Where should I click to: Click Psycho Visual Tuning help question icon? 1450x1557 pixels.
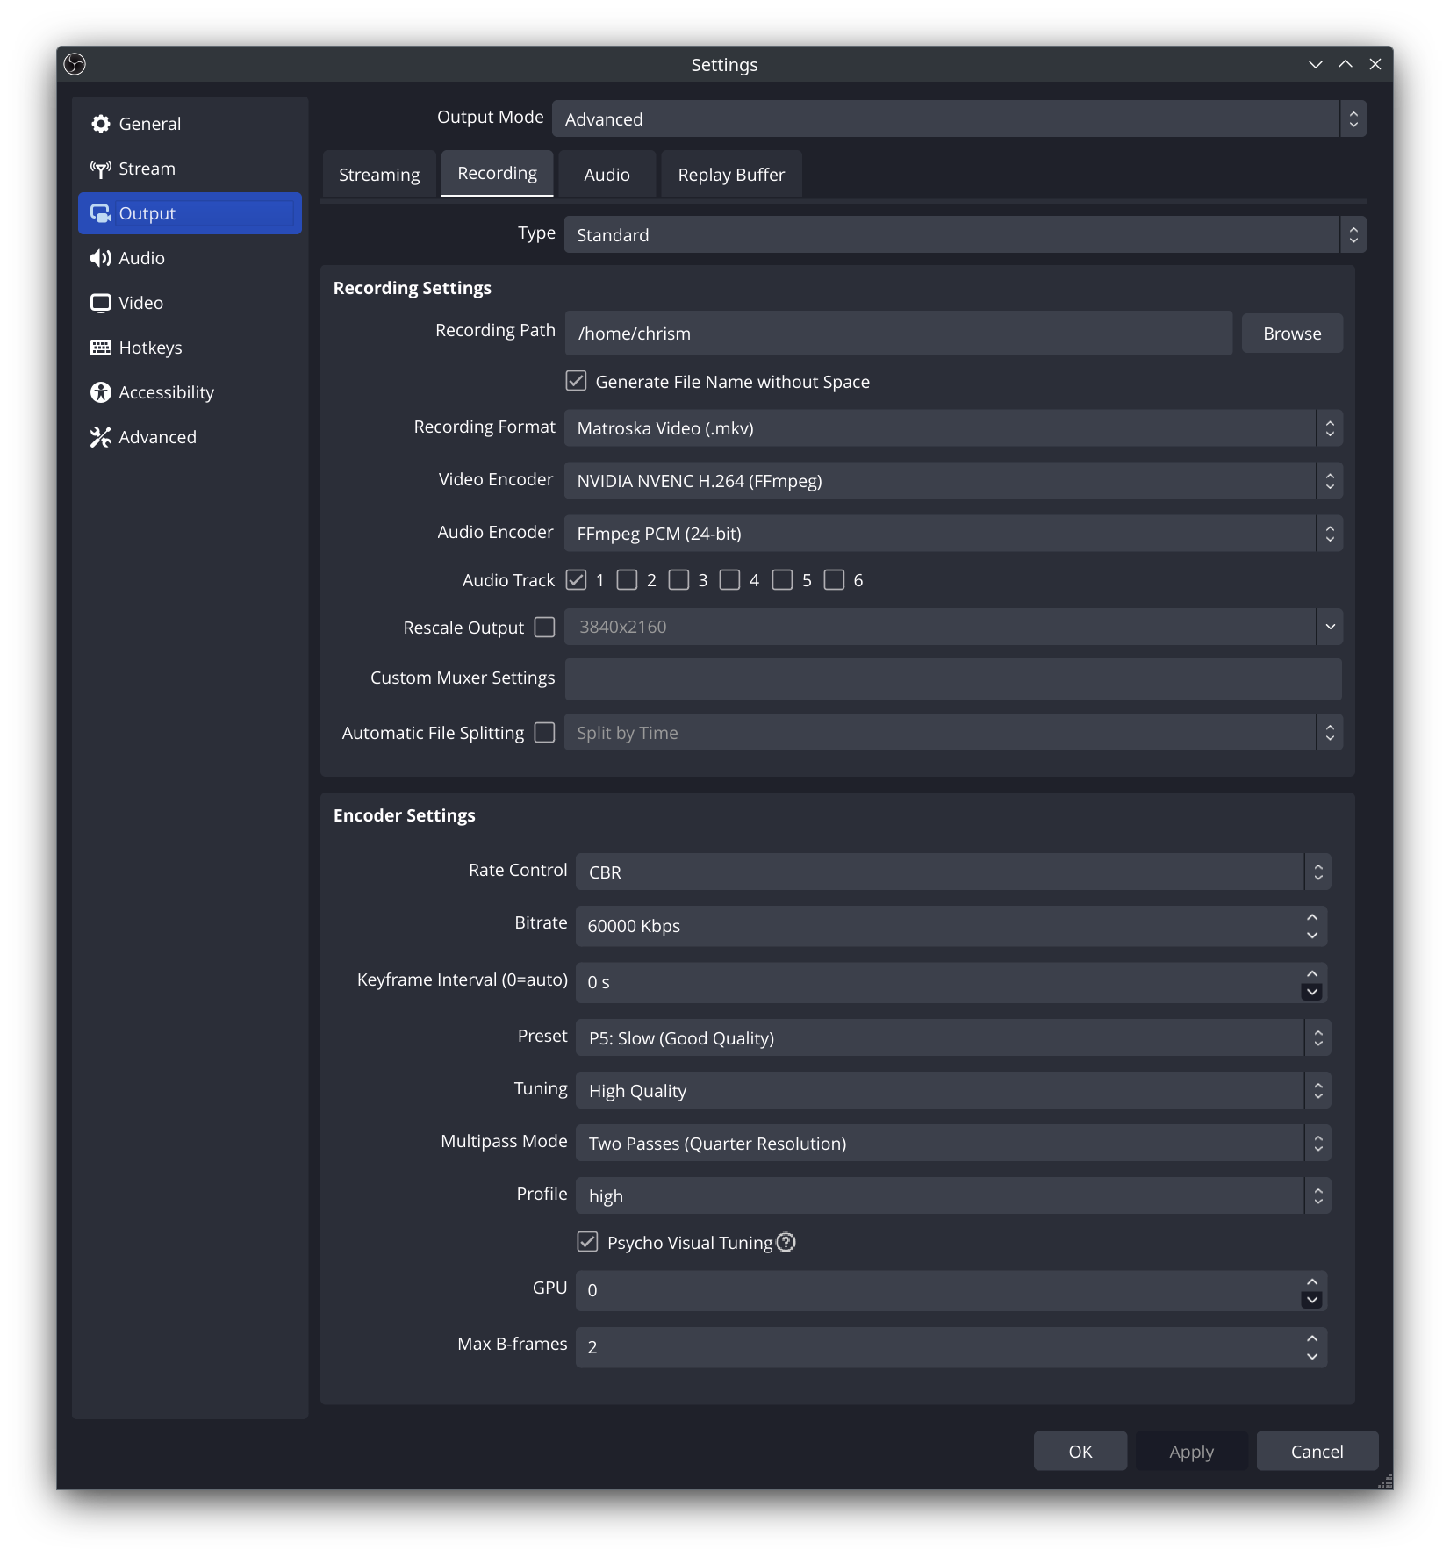point(786,1242)
